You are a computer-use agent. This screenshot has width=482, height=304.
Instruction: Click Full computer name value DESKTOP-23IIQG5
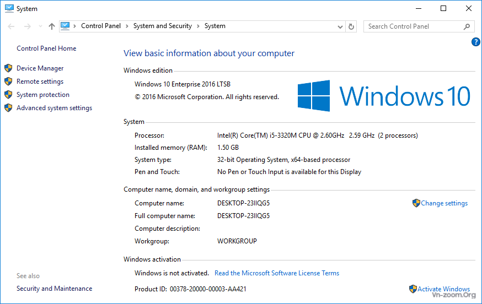243,216
